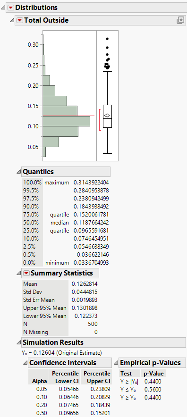Select the Std Err Mean value 0.0019893
The height and width of the screenshot is (417, 187).
[x=85, y=300]
